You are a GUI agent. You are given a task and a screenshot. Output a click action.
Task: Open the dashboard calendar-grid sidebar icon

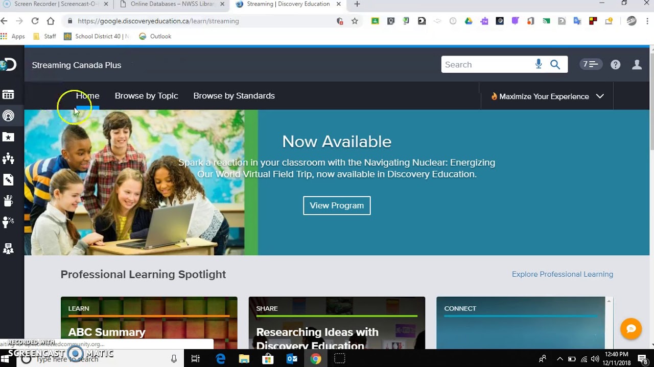point(8,95)
